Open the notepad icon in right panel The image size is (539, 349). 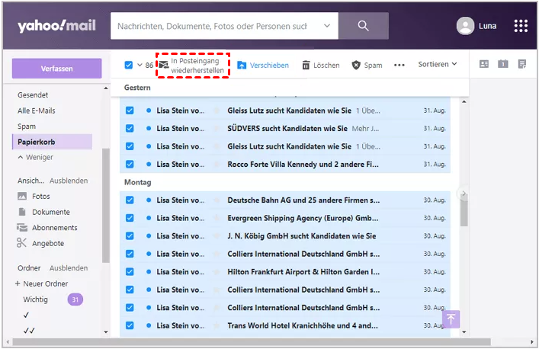521,64
